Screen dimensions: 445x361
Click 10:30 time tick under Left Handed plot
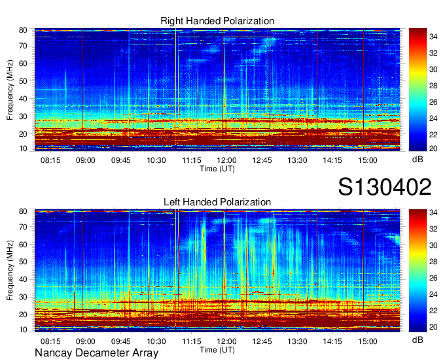pyautogui.click(x=156, y=341)
